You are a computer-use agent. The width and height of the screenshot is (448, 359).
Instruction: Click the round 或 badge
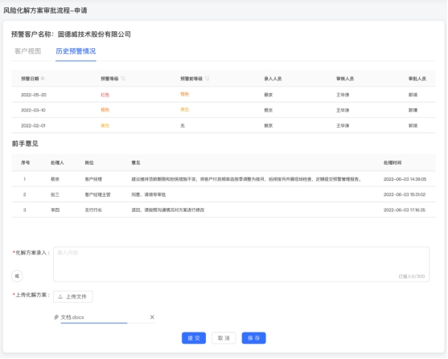click(x=17, y=276)
